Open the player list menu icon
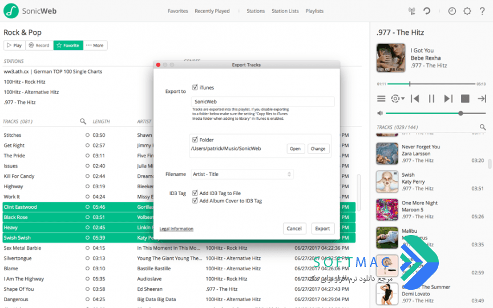The width and height of the screenshot is (493, 308). click(x=381, y=99)
